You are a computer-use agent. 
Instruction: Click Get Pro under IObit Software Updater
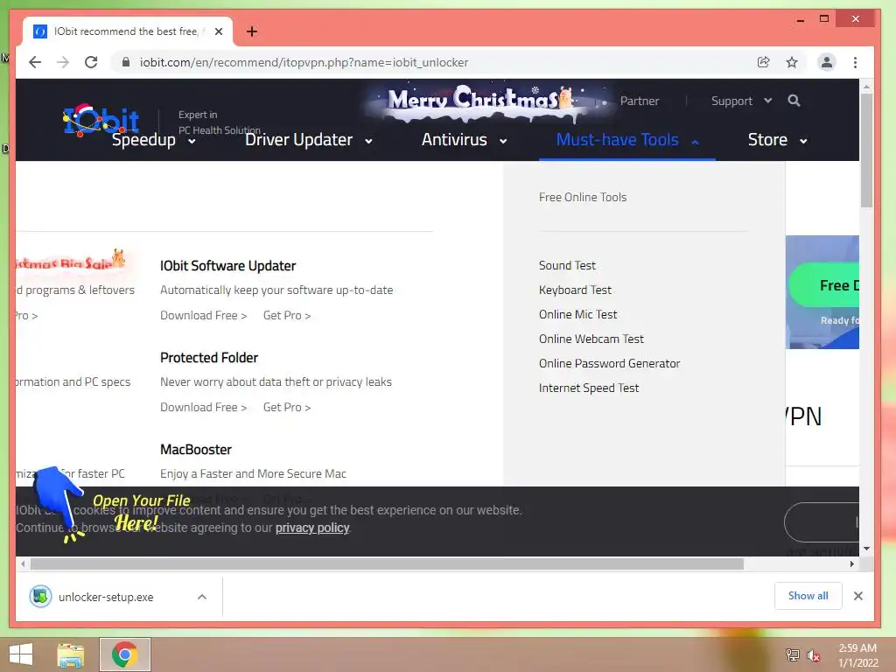tap(287, 315)
